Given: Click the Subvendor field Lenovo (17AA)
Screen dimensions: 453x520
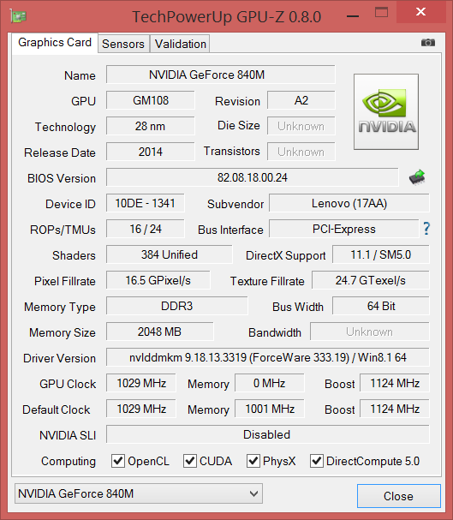Looking at the screenshot, I should click(x=349, y=203).
